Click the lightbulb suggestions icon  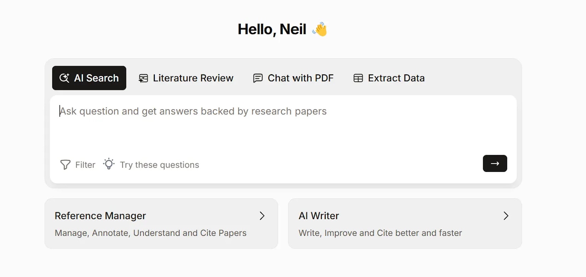pyautogui.click(x=109, y=164)
